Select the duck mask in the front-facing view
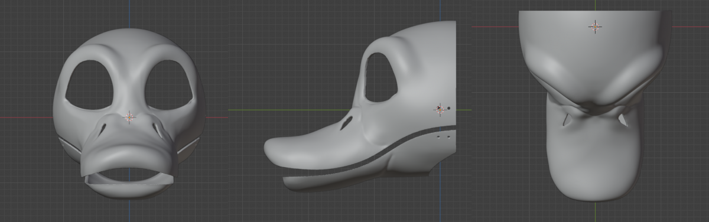 click(129, 113)
